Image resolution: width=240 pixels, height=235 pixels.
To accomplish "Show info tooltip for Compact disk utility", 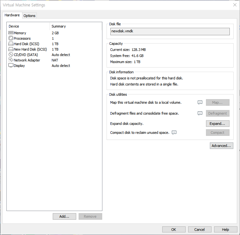I will pos(174,133).
